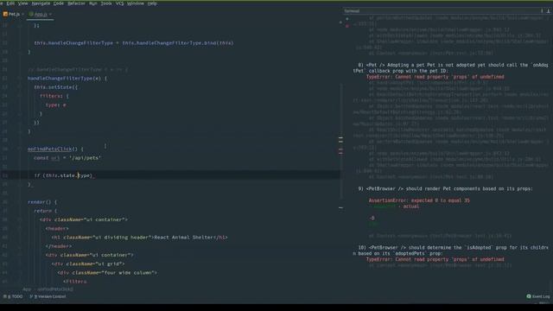Click the 'render() {' method line
This screenshot has width=553, height=311.
click(42, 202)
